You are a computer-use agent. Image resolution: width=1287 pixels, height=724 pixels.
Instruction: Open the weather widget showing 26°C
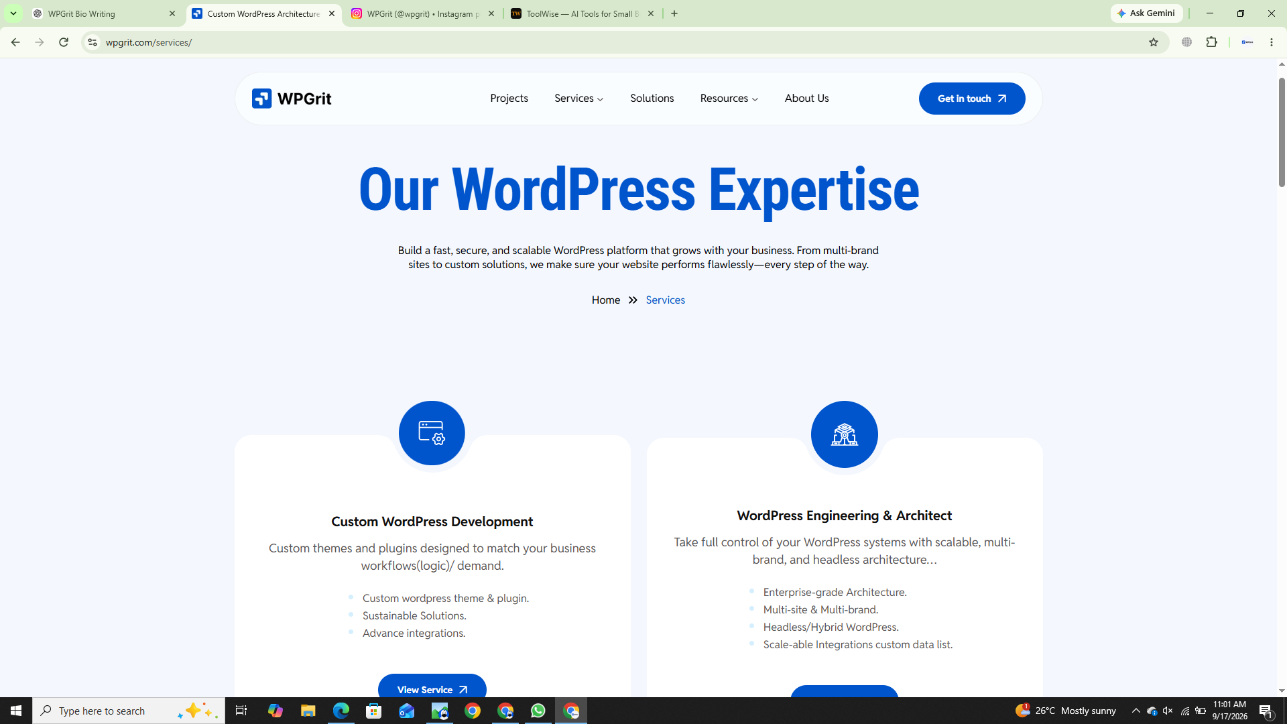click(x=1066, y=711)
